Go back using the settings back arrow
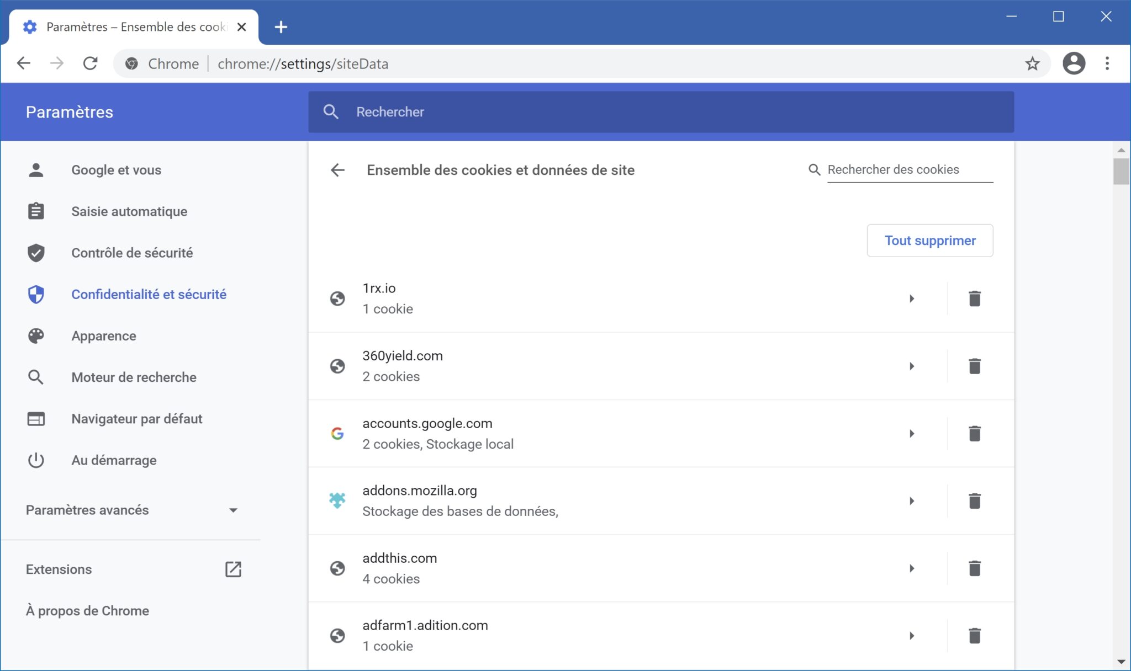Image resolution: width=1131 pixels, height=671 pixels. coord(338,170)
